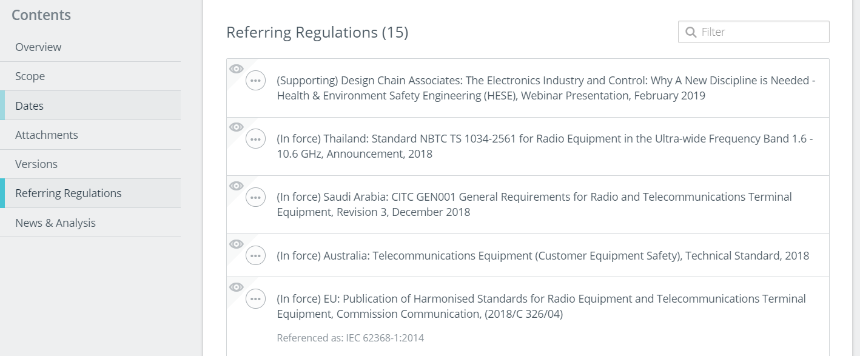Open the ellipsis options on Saudi Arabia CITC entry
This screenshot has width=860, height=356.
tap(255, 196)
